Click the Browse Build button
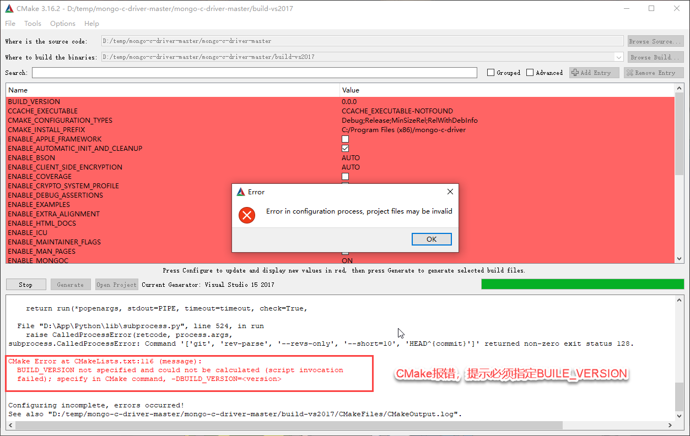Viewport: 690px width, 436px height. [655, 57]
